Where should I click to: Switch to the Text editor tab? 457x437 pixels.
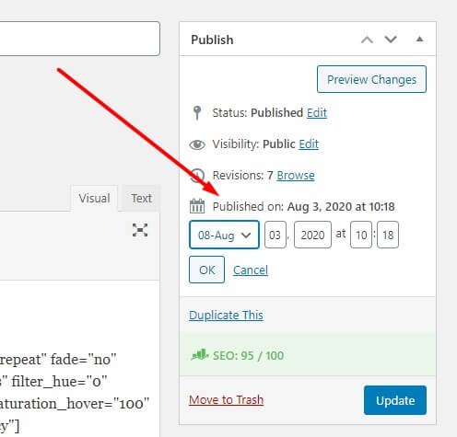141,198
